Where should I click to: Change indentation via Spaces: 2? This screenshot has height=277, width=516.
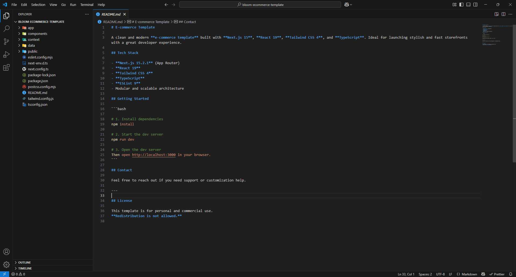tap(425, 274)
